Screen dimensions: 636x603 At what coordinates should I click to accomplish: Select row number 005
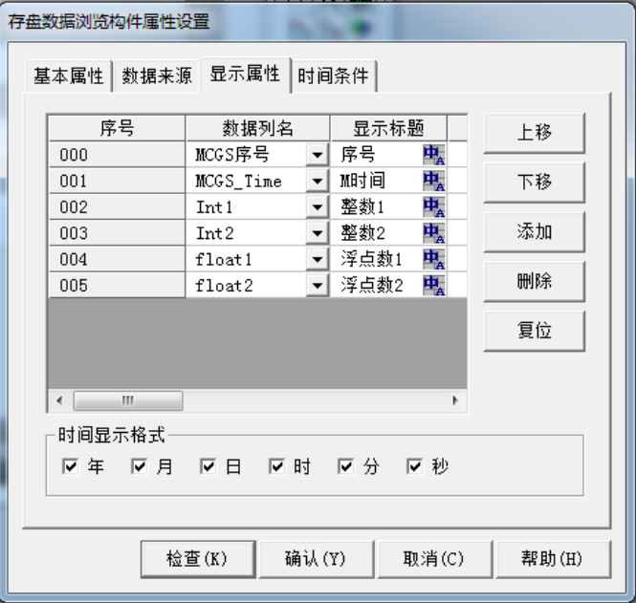117,286
